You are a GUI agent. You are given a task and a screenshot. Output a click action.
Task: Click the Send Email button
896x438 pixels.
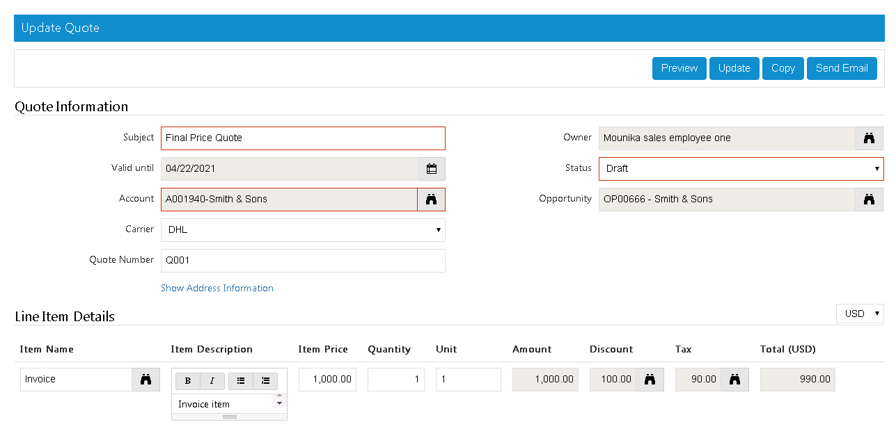[x=842, y=68]
